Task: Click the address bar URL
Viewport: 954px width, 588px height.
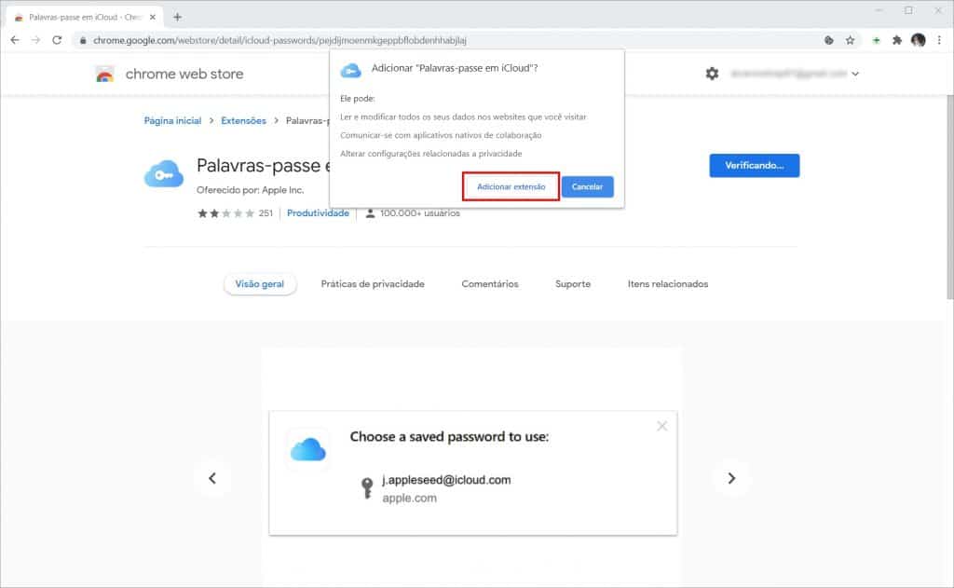Action: click(x=279, y=40)
